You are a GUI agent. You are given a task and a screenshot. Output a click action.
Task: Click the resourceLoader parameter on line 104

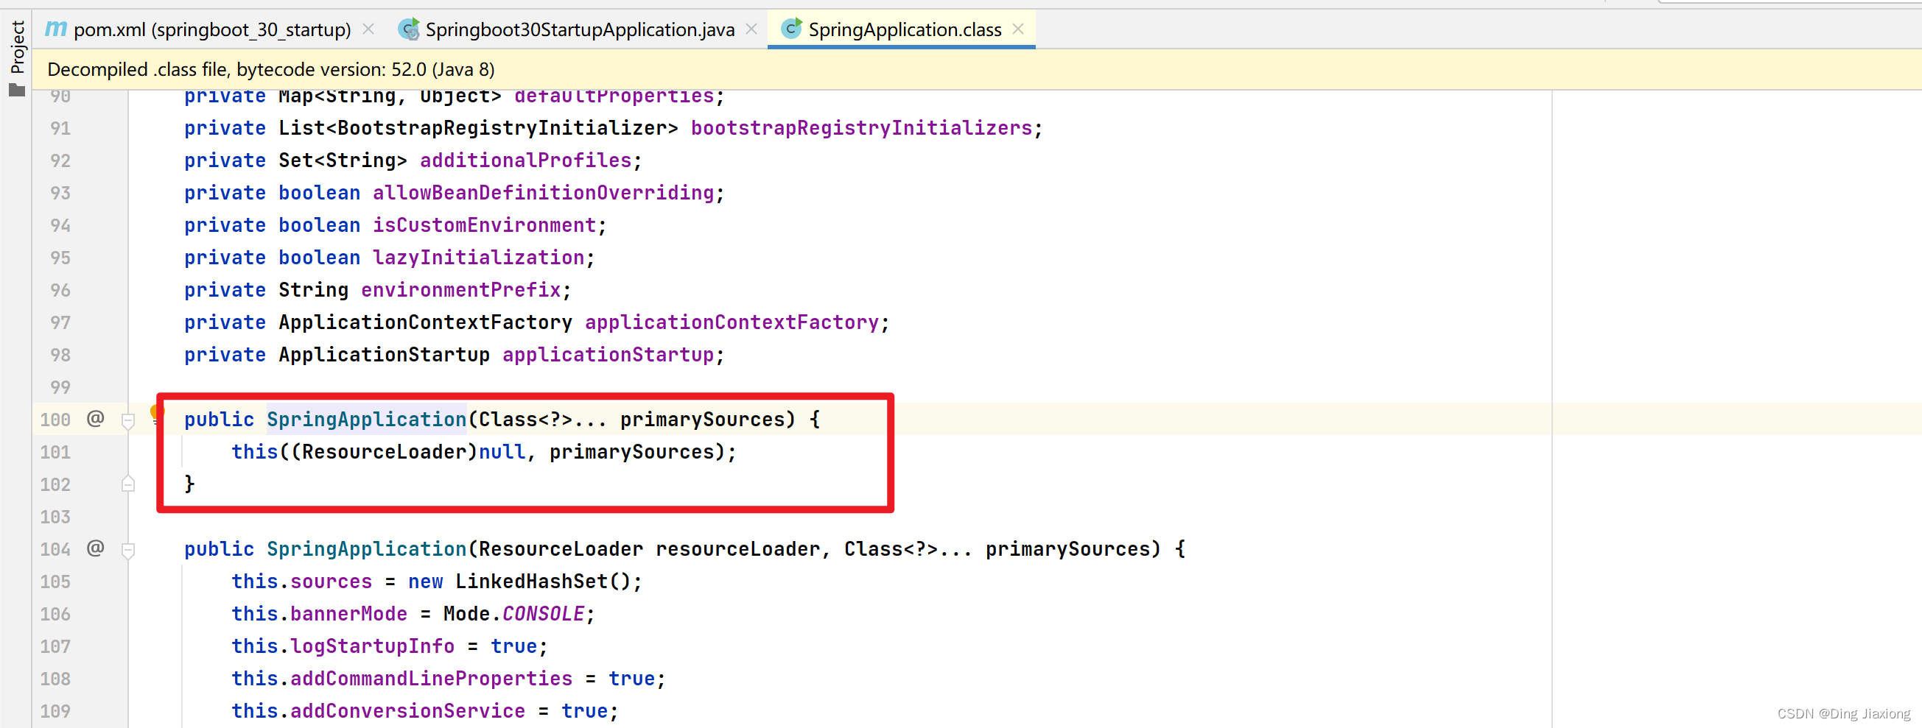pos(737,549)
